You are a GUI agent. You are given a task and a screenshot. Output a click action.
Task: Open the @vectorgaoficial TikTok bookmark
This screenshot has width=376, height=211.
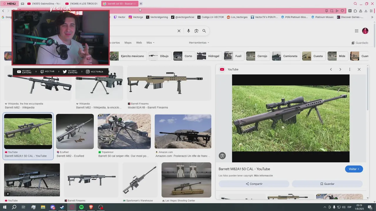click(x=183, y=17)
